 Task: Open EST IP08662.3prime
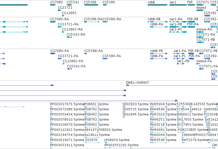[x=96, y=104]
